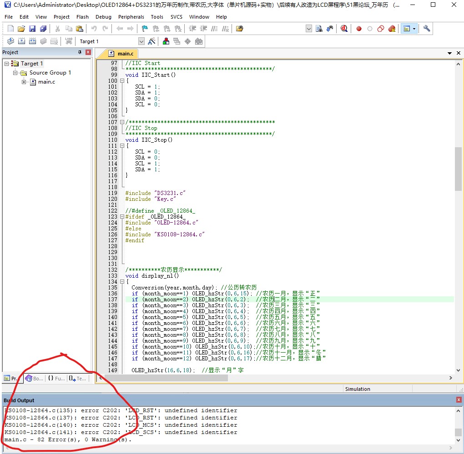Screen dimensions: 464x454
Task: Open Configuration wrench icon
Action: pos(426,29)
